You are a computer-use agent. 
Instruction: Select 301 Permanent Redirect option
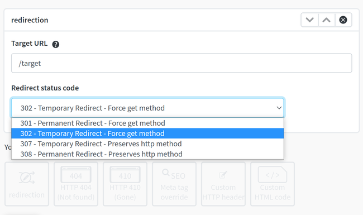click(x=147, y=123)
